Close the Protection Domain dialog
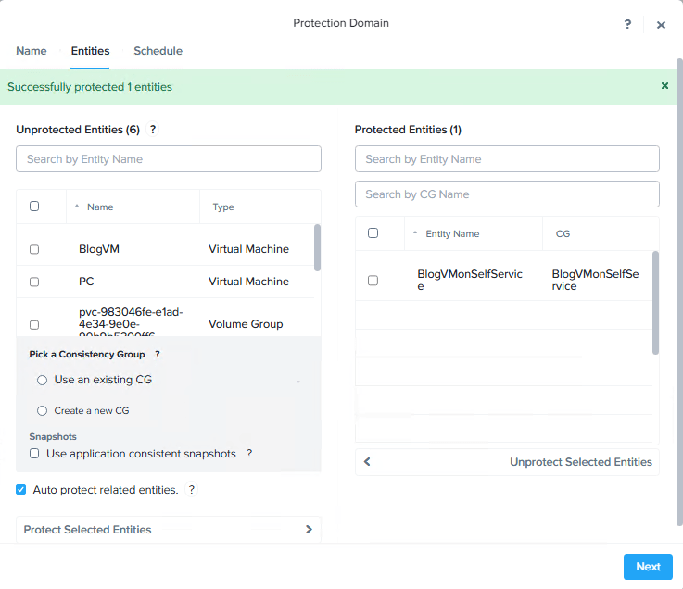This screenshot has height=589, width=683. click(x=661, y=25)
